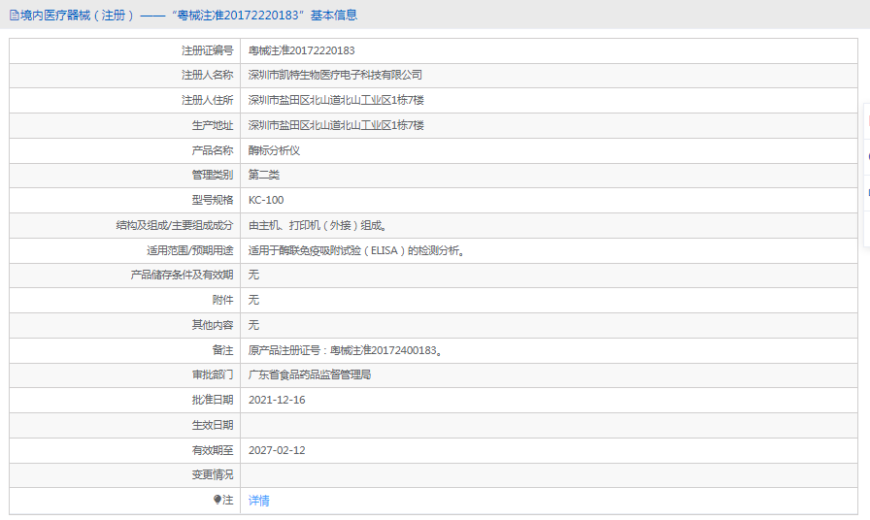This screenshot has width=870, height=520.
Task: Click the 生效日期 label cell
Action: click(x=125, y=426)
